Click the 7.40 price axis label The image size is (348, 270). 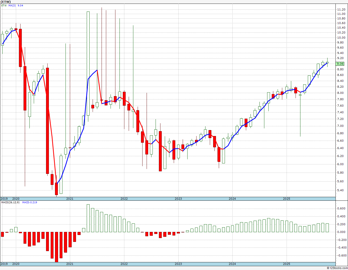pos(341,112)
